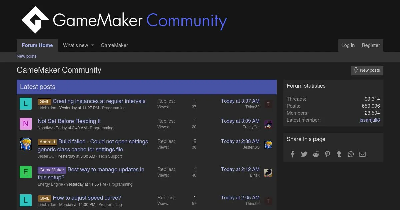The width and height of the screenshot is (400, 210).
Task: Share page on Tumblr icon
Action: 339,154
